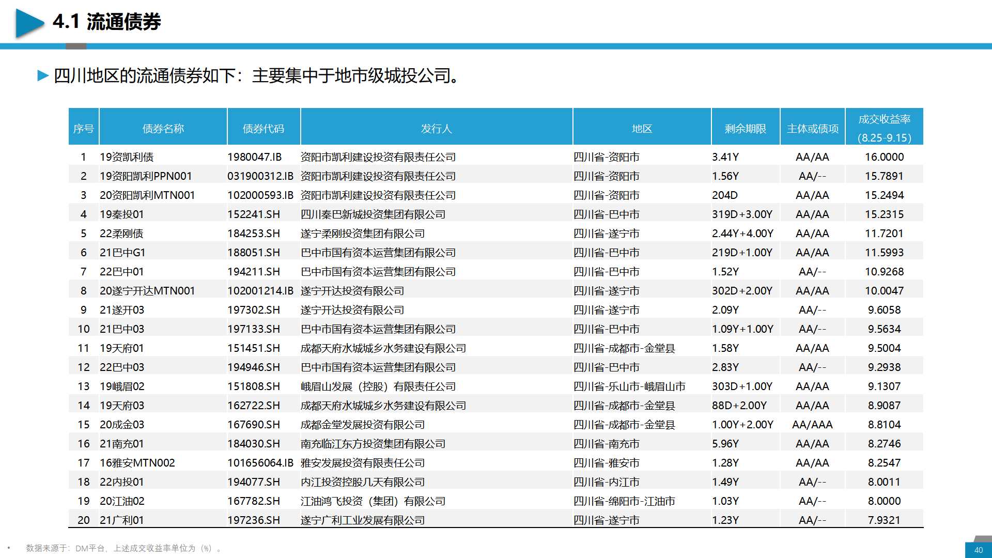Click the bullet arrow before '四川地区的流通债券如下'
The image size is (992, 558).
(43, 76)
